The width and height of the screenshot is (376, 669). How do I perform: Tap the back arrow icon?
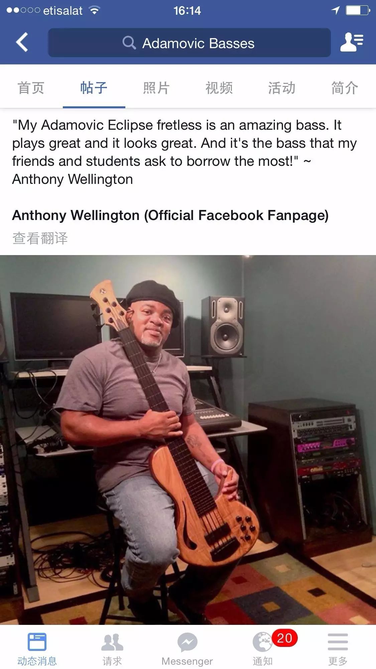[x=22, y=42]
